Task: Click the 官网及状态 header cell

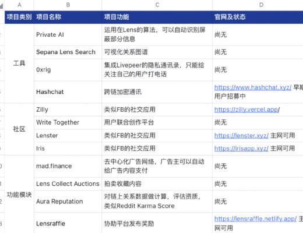Action: pos(258,17)
